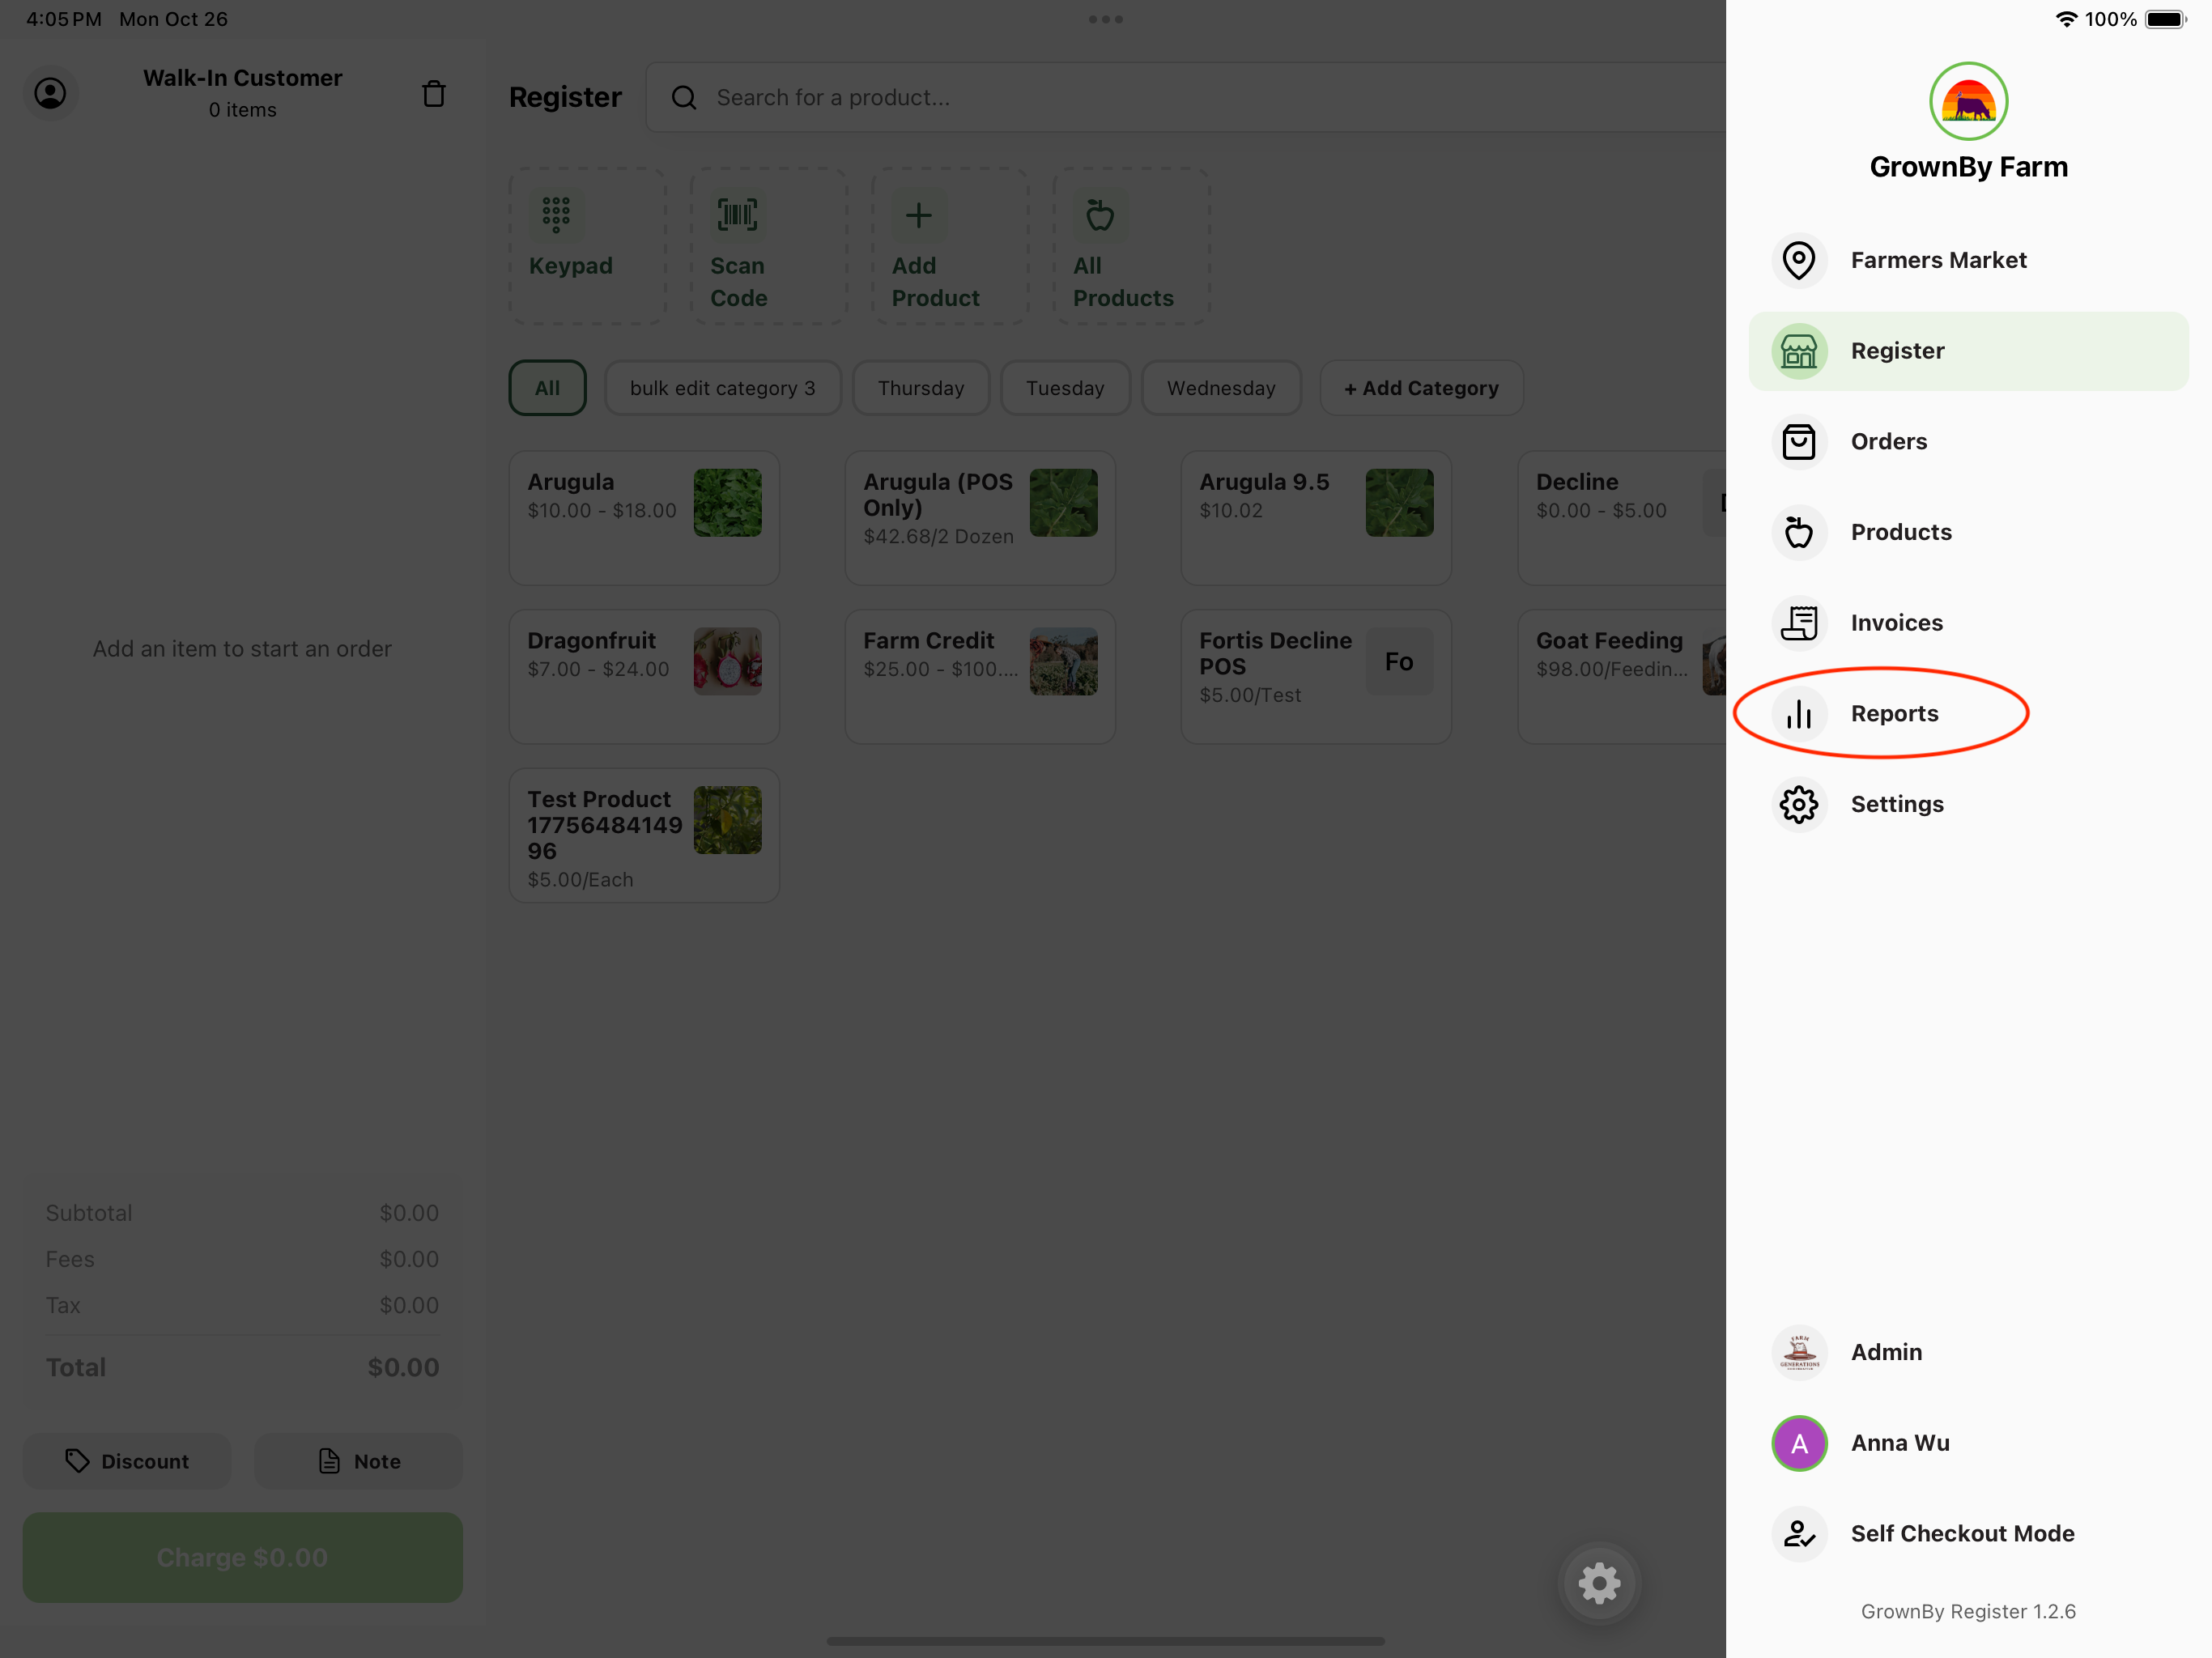The height and width of the screenshot is (1658, 2212).
Task: Select the Decline product card
Action: (1622, 518)
